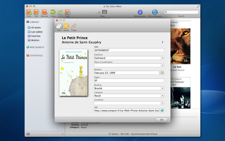Viewport: 225px width, 141px height.
Task: Click the Redo arrow icon
Action: [x=60, y=12]
